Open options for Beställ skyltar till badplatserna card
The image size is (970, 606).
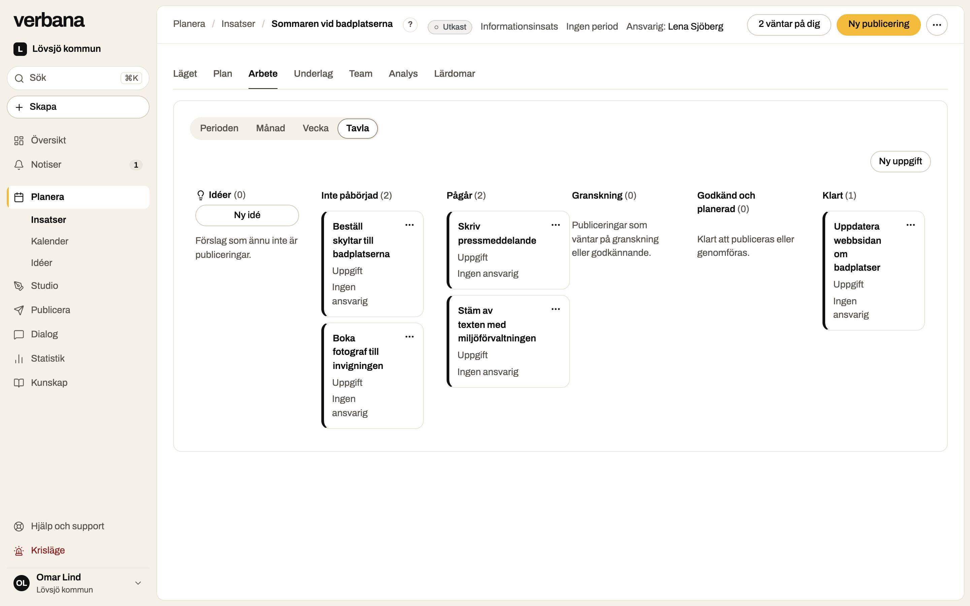click(x=409, y=225)
